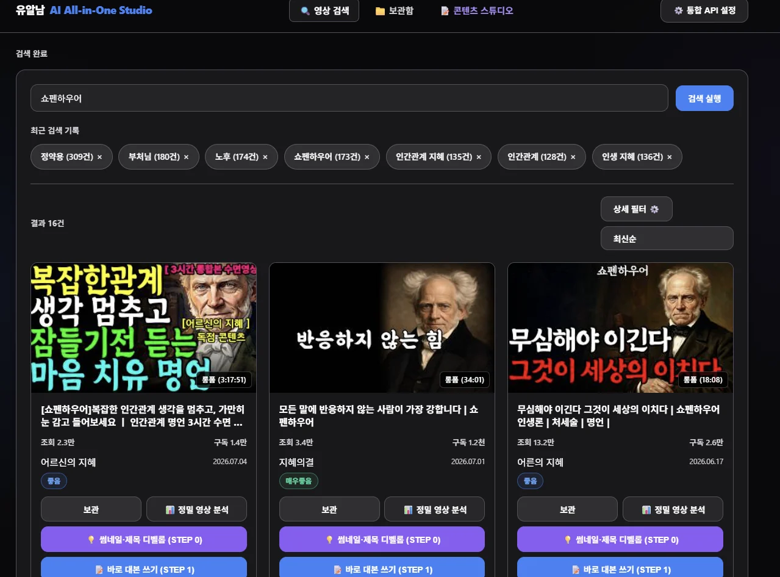Click 좋음 badge on 어르신의 지혜 card
The image size is (780, 577).
pyautogui.click(x=54, y=481)
